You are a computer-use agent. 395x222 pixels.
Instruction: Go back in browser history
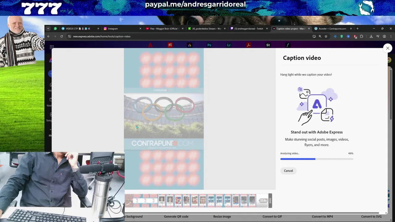pyautogui.click(x=48, y=36)
